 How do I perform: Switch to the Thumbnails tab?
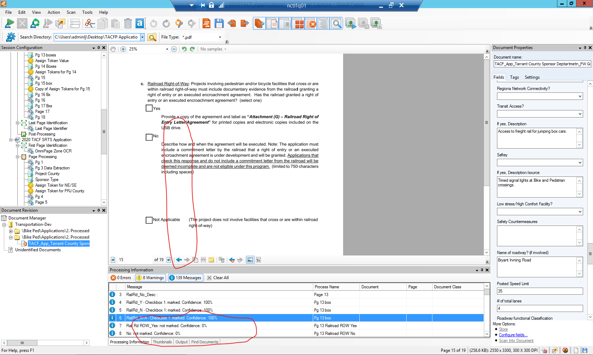tap(162, 342)
